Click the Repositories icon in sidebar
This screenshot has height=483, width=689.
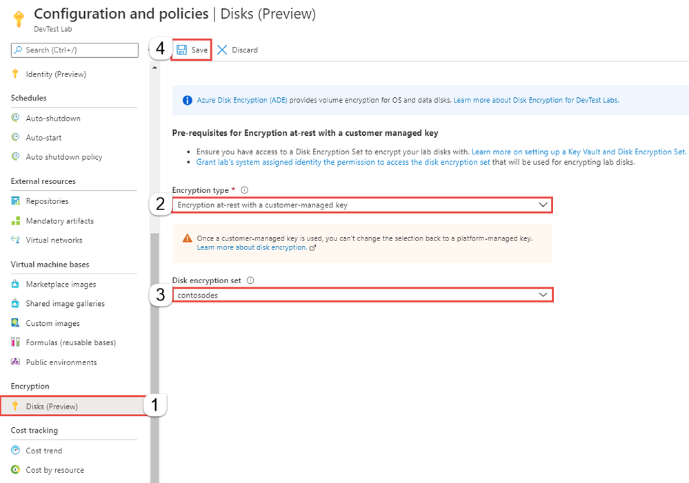(x=15, y=201)
